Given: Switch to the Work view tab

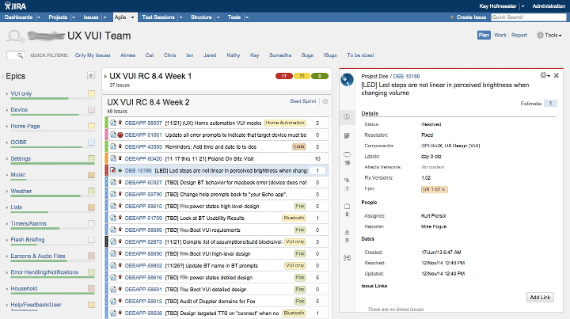Looking at the screenshot, I should pyautogui.click(x=500, y=35).
